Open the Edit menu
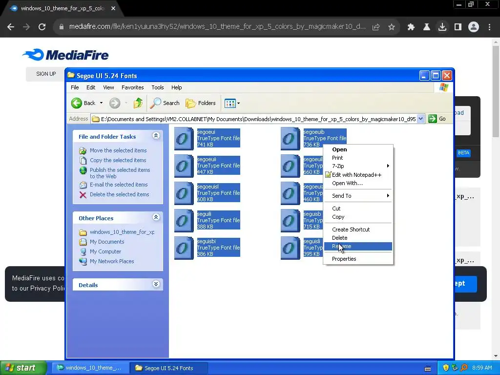500x375 pixels. pyautogui.click(x=91, y=87)
